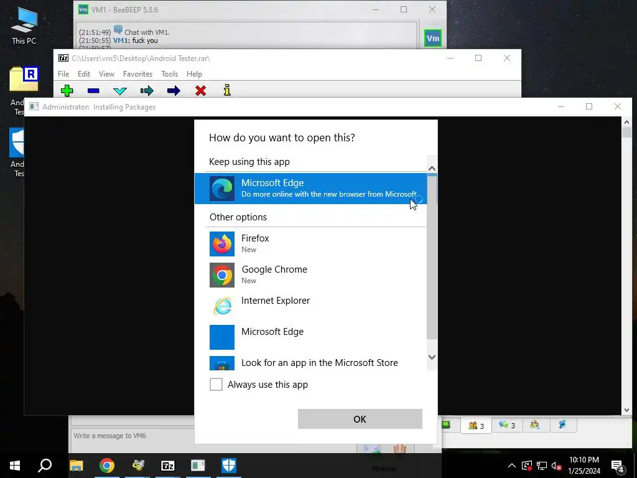Screen dimensions: 637x478
Task: Click the muted volume tray icon
Action: [x=557, y=466]
